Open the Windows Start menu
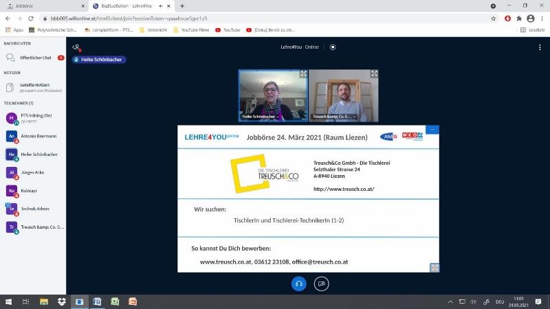 pos(8,301)
